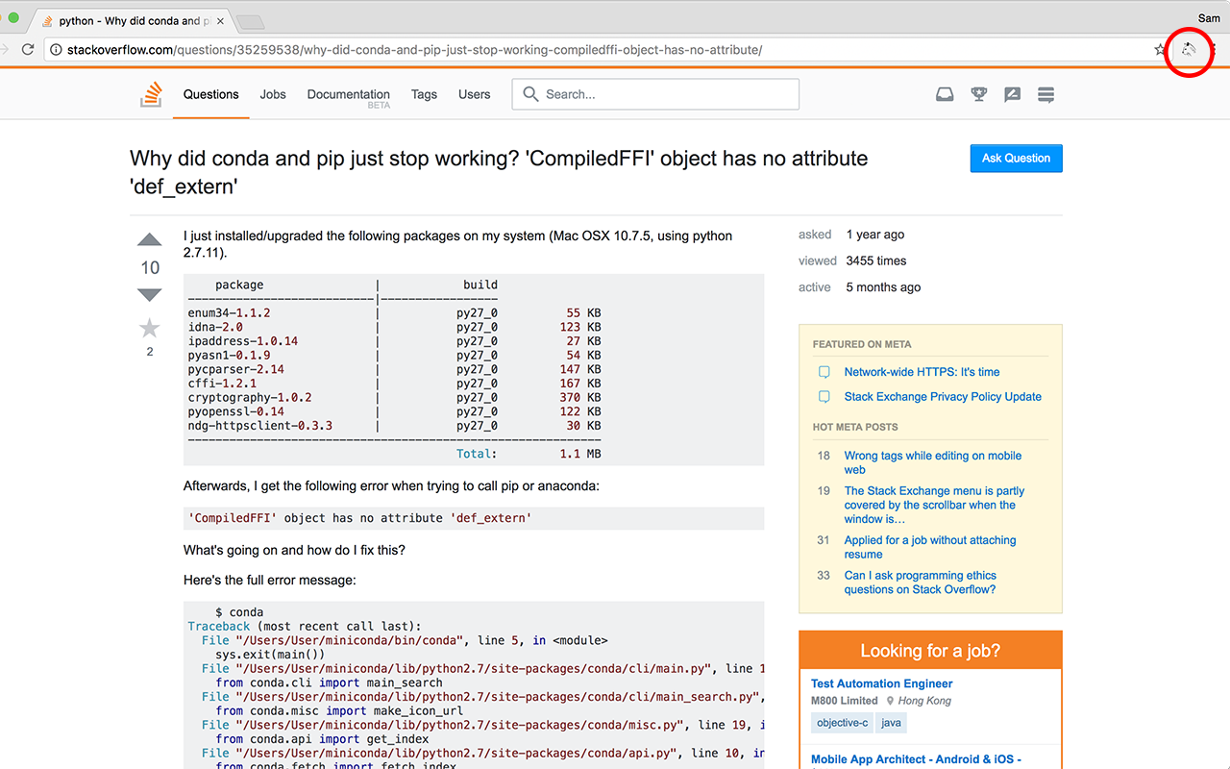The width and height of the screenshot is (1230, 769).
Task: Open the Users tab
Action: point(475,94)
